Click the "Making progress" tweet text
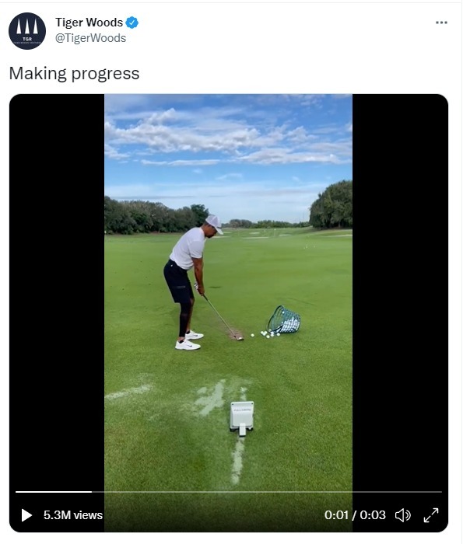The image size is (463, 544). [74, 74]
